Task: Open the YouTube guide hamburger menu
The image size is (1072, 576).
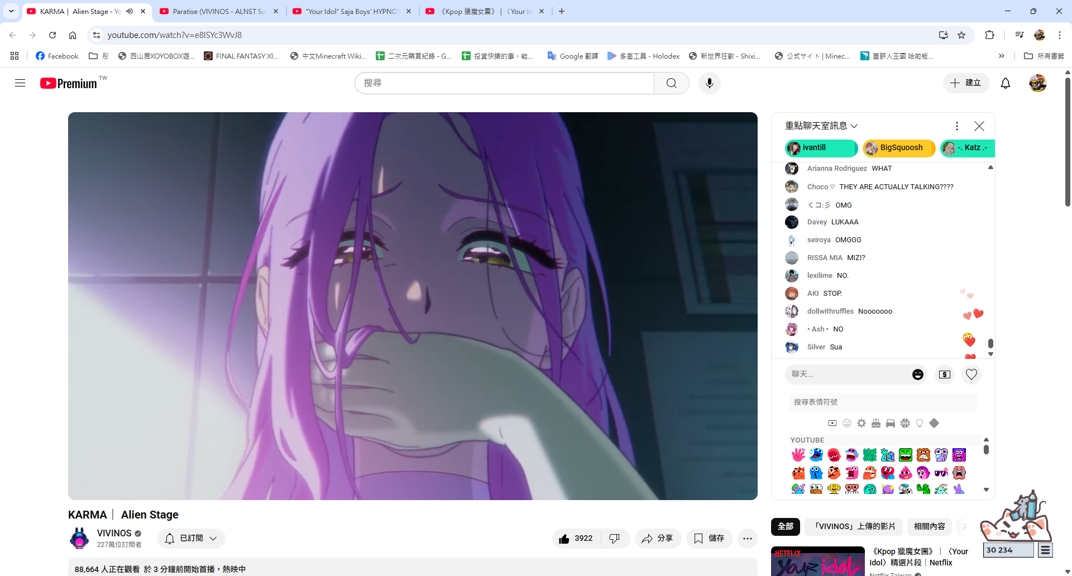Action: point(20,83)
